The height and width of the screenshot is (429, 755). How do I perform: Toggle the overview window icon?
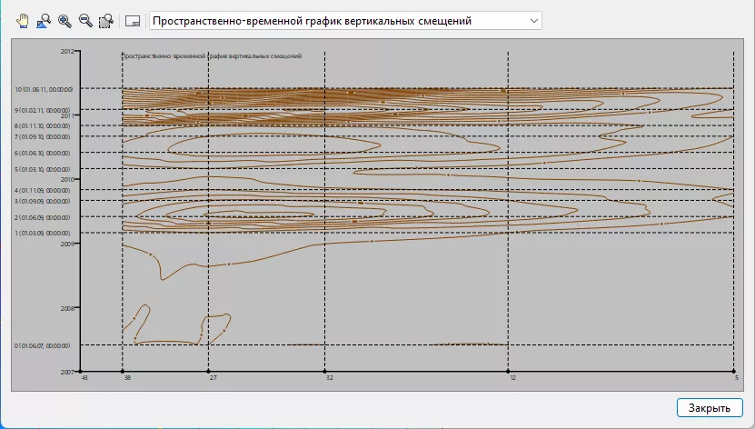click(132, 20)
